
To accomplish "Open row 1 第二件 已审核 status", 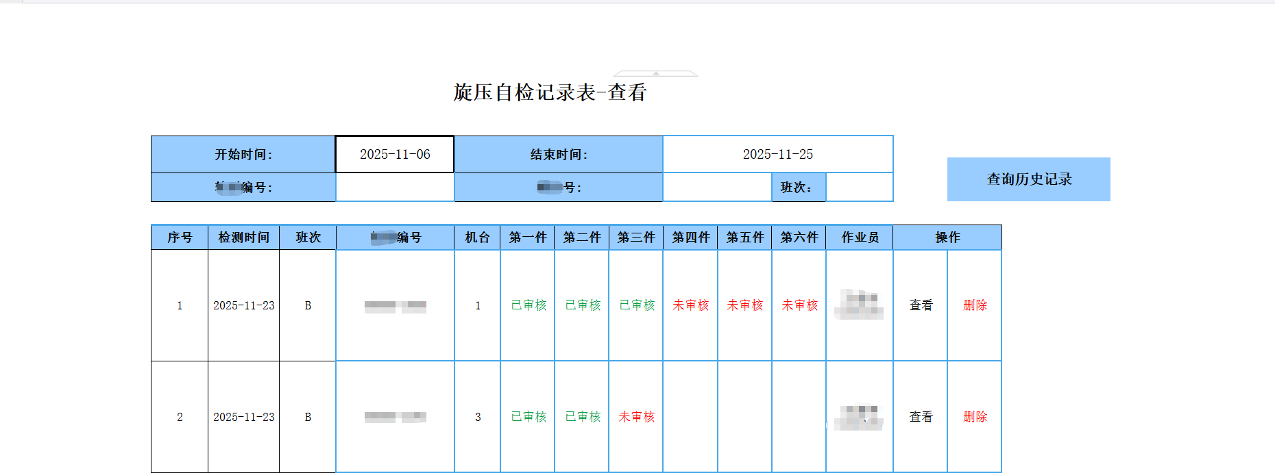I will coord(583,305).
